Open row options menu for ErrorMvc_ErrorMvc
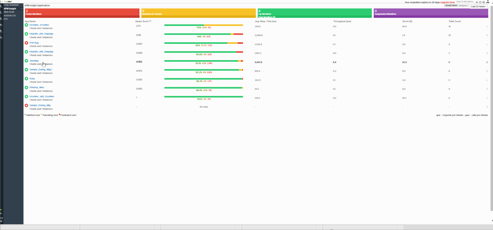The width and height of the screenshot is (493, 230). click(487, 26)
